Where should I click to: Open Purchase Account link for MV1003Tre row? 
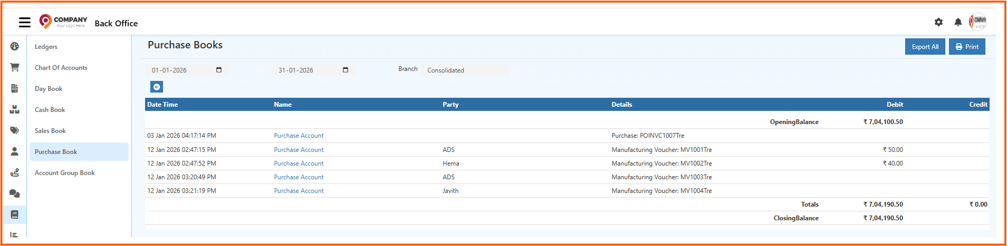pyautogui.click(x=299, y=177)
